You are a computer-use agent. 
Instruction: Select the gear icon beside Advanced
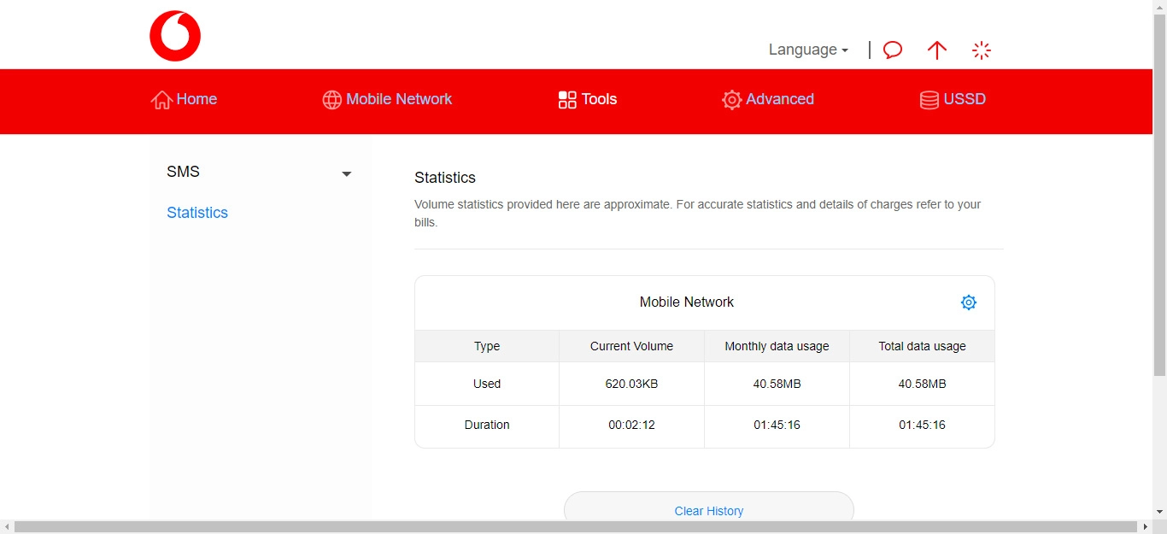731,99
